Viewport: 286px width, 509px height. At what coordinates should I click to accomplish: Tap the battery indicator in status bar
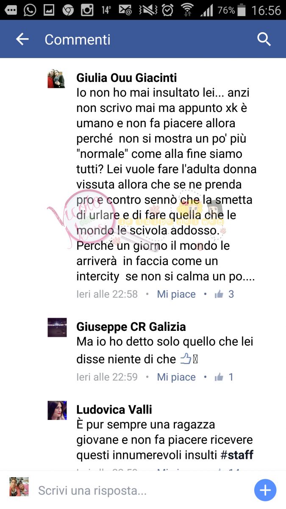[242, 10]
